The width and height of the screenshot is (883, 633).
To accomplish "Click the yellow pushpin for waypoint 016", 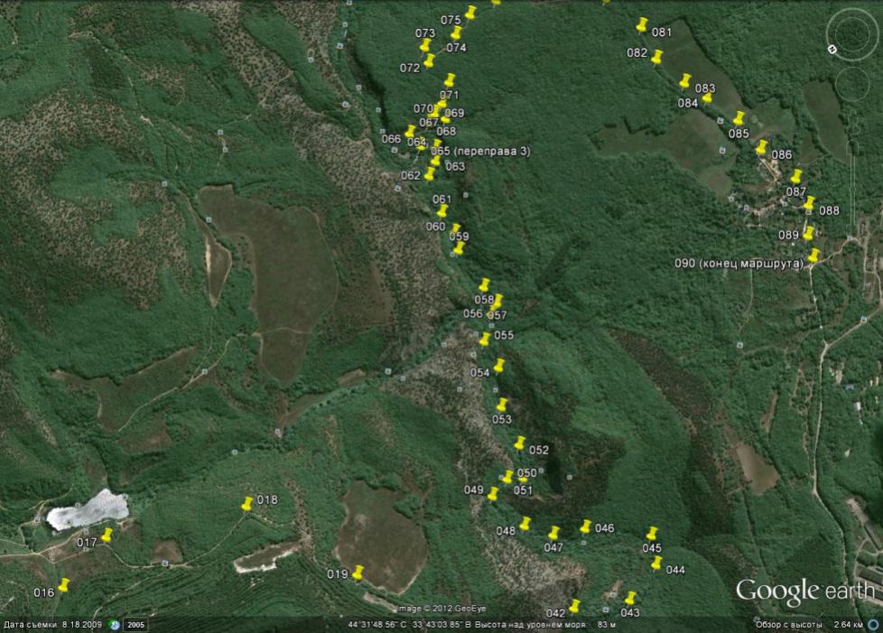I will [63, 585].
